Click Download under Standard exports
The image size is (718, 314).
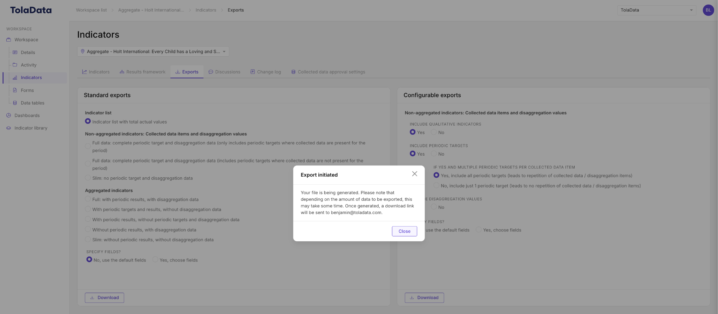pyautogui.click(x=104, y=298)
